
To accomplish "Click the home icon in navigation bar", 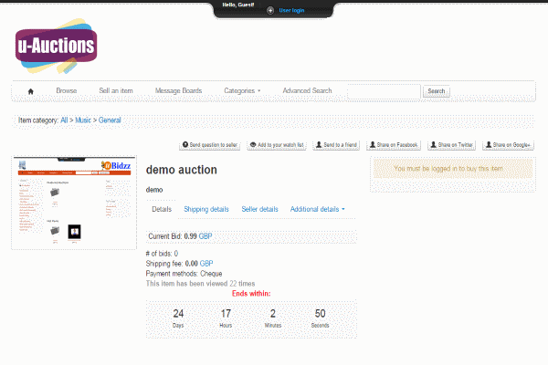I will [30, 91].
